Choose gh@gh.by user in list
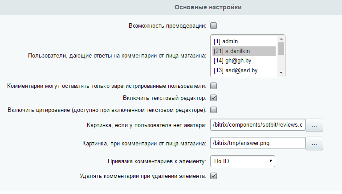 click(244, 61)
